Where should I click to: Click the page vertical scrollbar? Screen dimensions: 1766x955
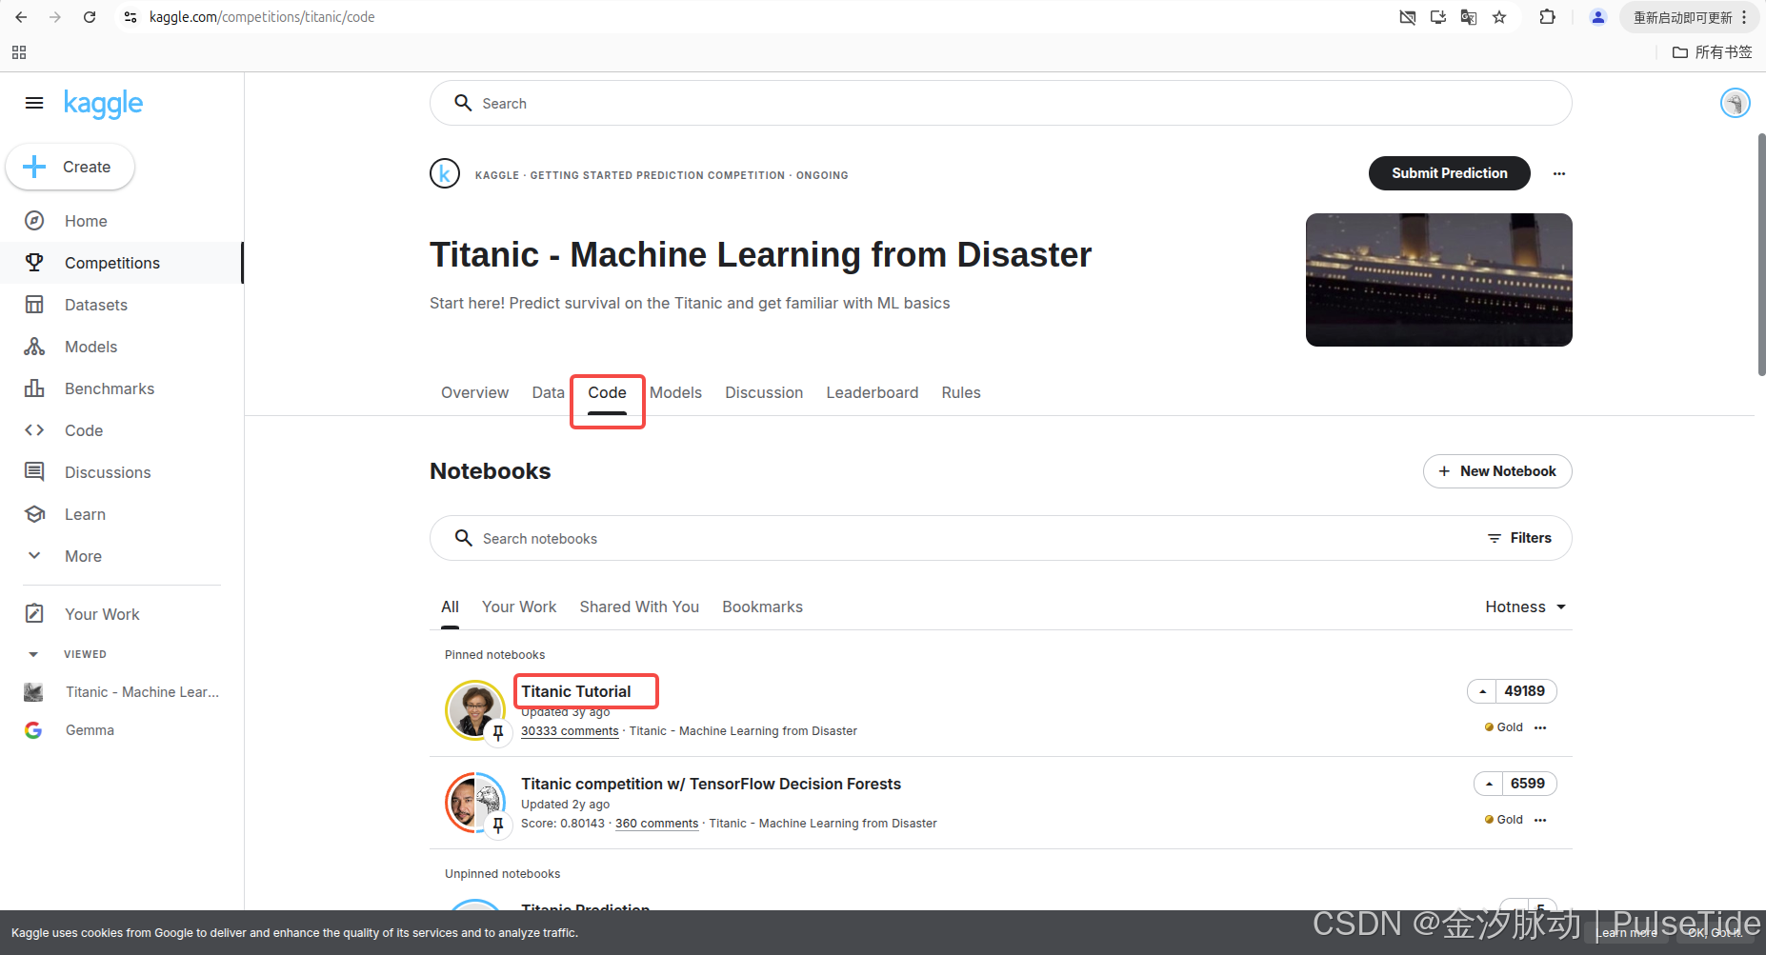(x=1761, y=255)
